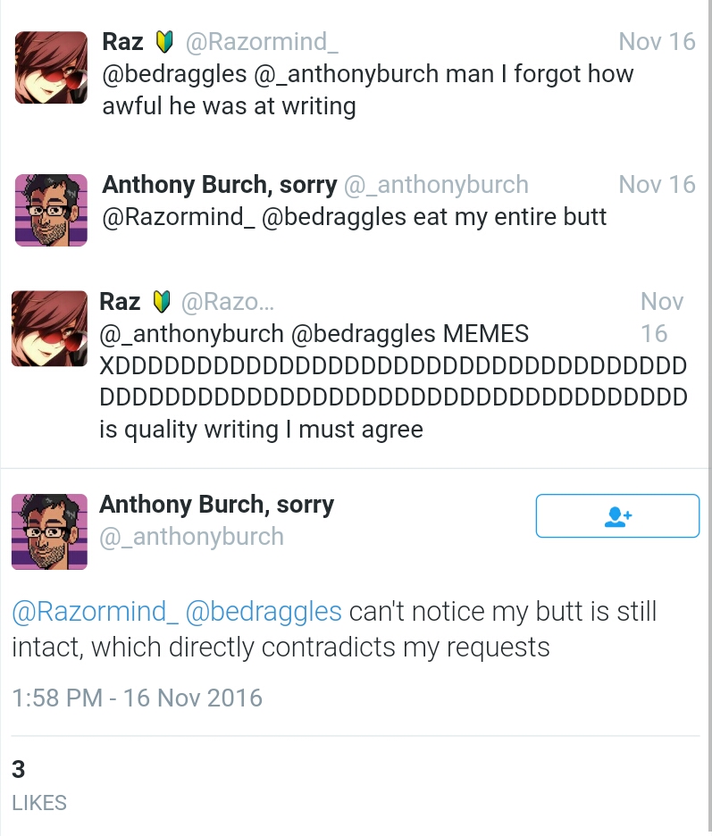Click the shield badge on MEMES tweet
The image size is (712, 836).
click(162, 302)
